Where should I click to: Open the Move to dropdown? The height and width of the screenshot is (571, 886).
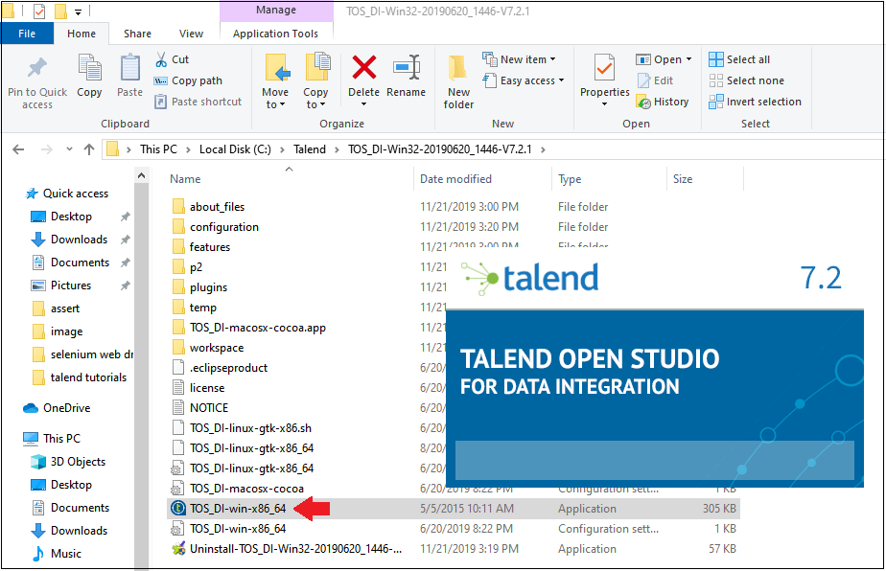(275, 81)
